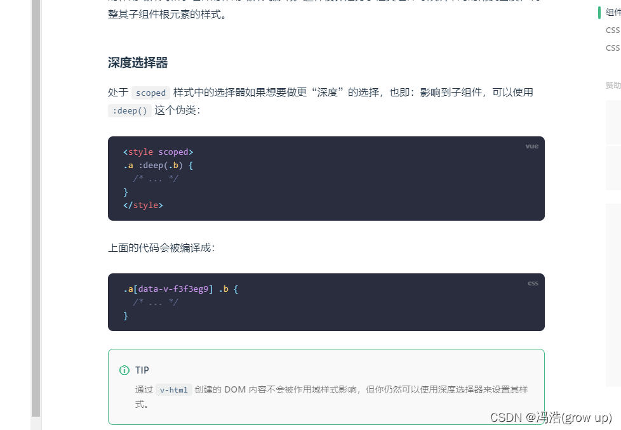This screenshot has height=430, width=621.
Task: Click the 'TIP' title label
Action: coord(142,370)
